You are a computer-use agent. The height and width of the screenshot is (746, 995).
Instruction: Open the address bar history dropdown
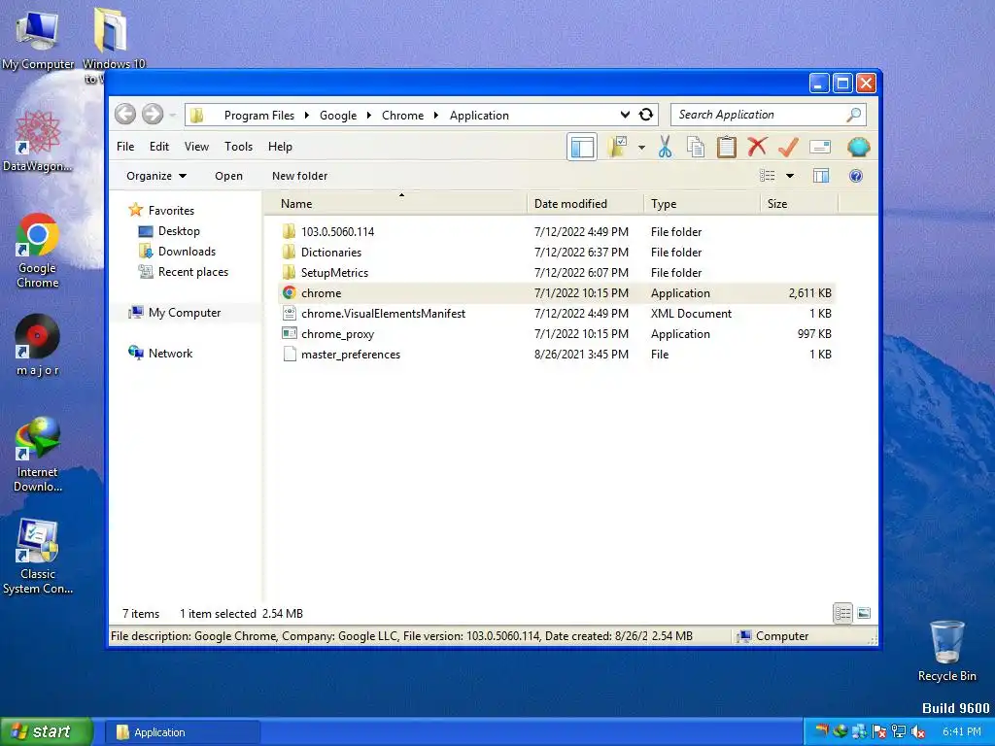click(625, 115)
